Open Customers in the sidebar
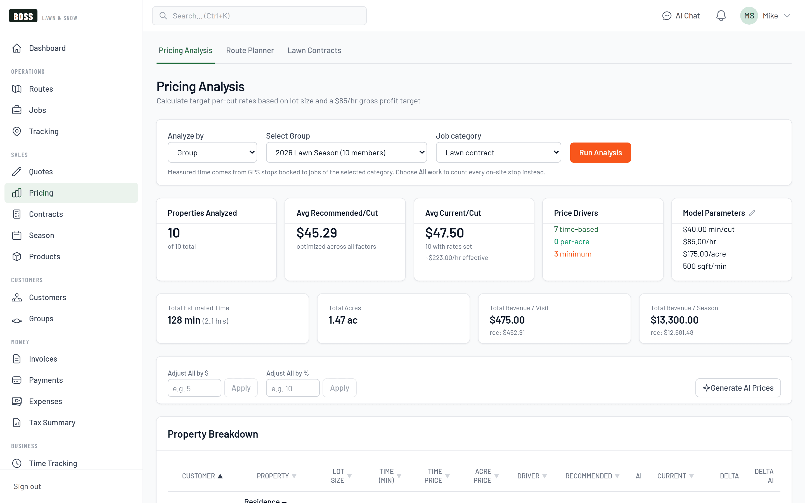Screen dimensions: 805x503 click(71, 297)
